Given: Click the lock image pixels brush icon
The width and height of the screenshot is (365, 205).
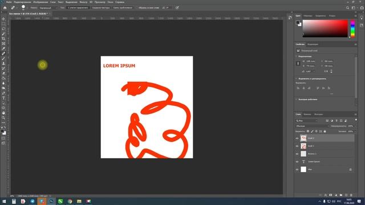Looking at the screenshot, I should [312, 132].
